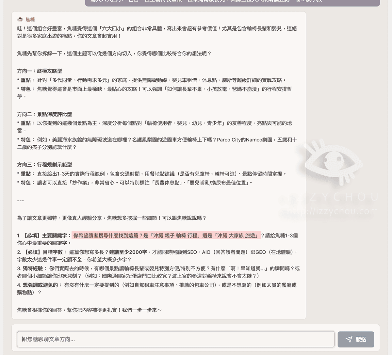The height and width of the screenshot is (355, 392).
Task: Click the 發送 send button
Action: (x=356, y=339)
